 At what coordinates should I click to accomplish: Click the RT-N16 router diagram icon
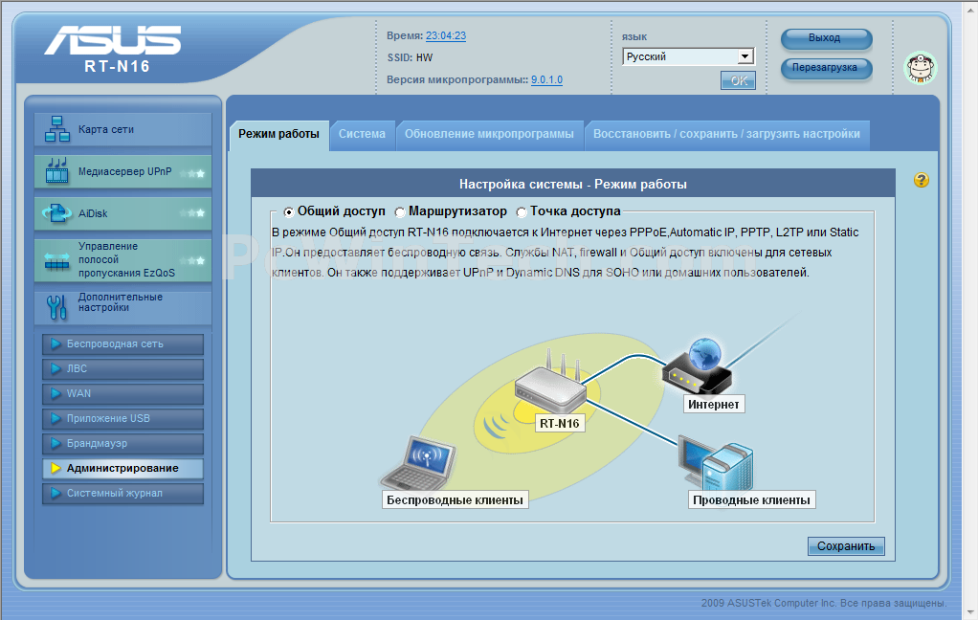click(551, 384)
